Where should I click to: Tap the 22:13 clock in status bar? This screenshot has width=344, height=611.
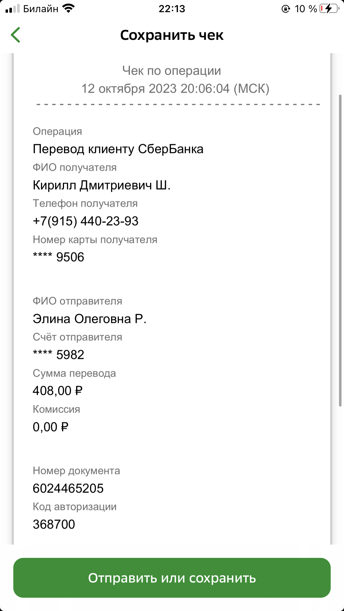[x=172, y=9]
